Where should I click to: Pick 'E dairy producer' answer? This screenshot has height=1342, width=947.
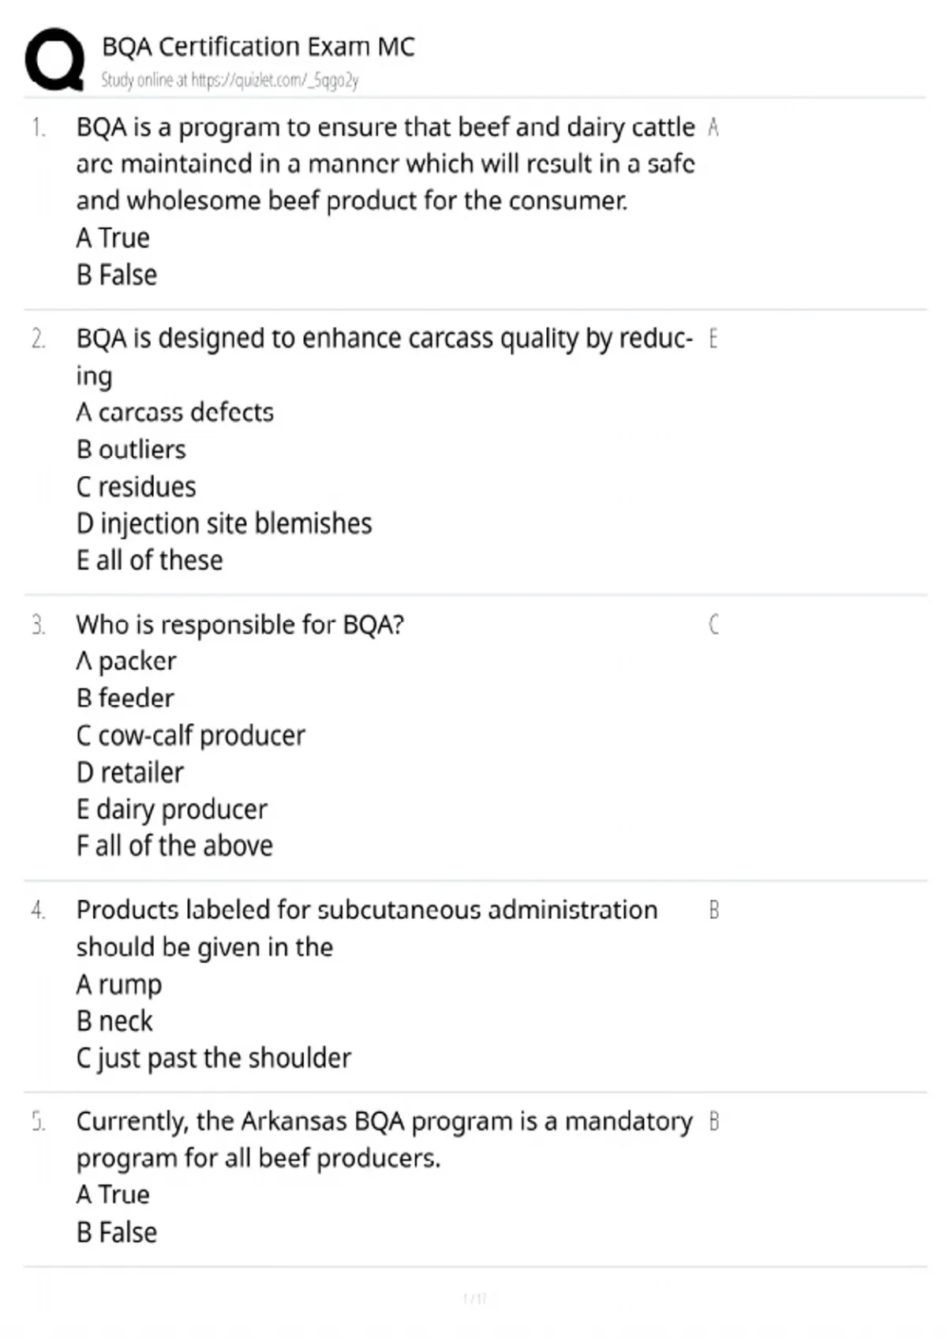click(x=172, y=809)
